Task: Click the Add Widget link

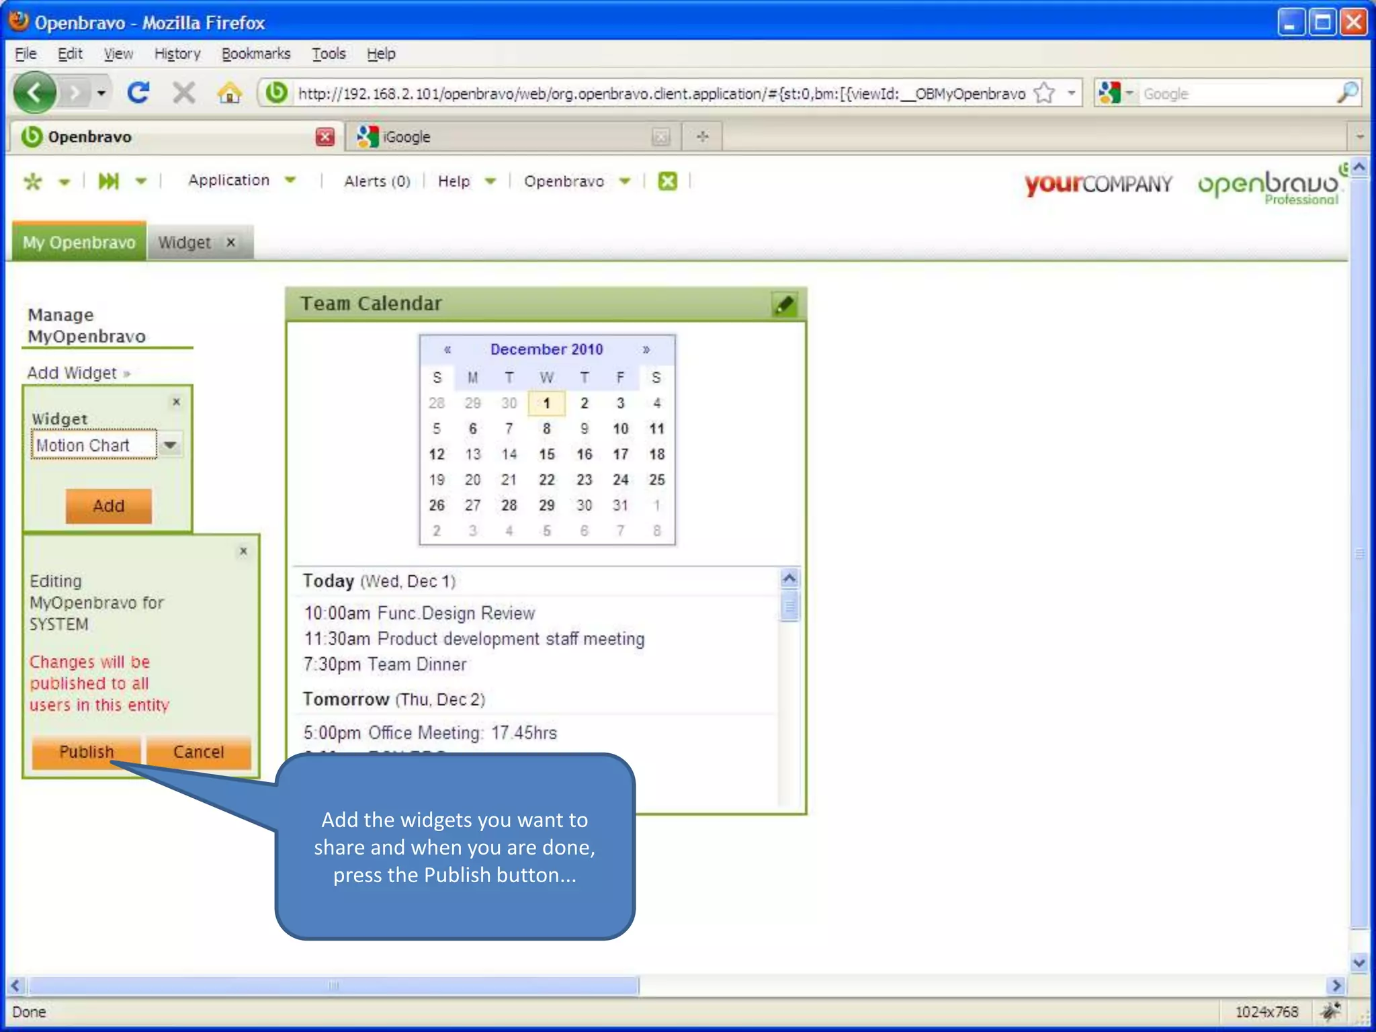Action: [79, 373]
